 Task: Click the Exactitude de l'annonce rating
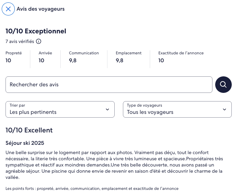(x=181, y=57)
